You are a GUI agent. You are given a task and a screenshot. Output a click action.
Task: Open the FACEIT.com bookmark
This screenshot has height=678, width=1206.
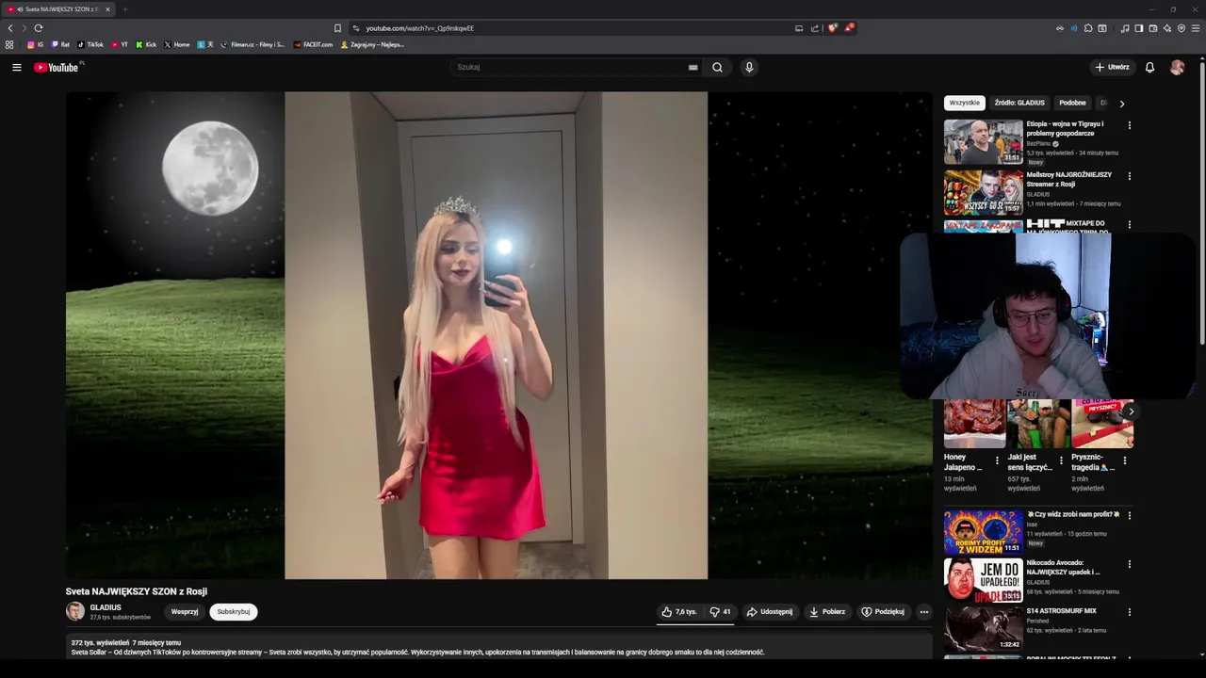(x=313, y=44)
